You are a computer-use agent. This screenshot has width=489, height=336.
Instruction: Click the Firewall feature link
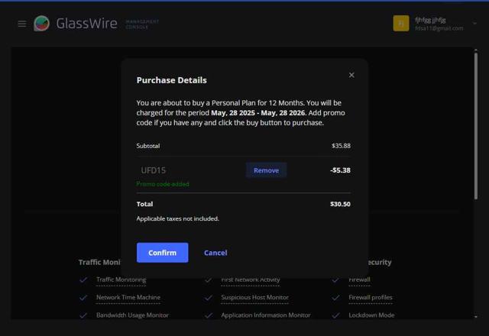click(x=359, y=280)
